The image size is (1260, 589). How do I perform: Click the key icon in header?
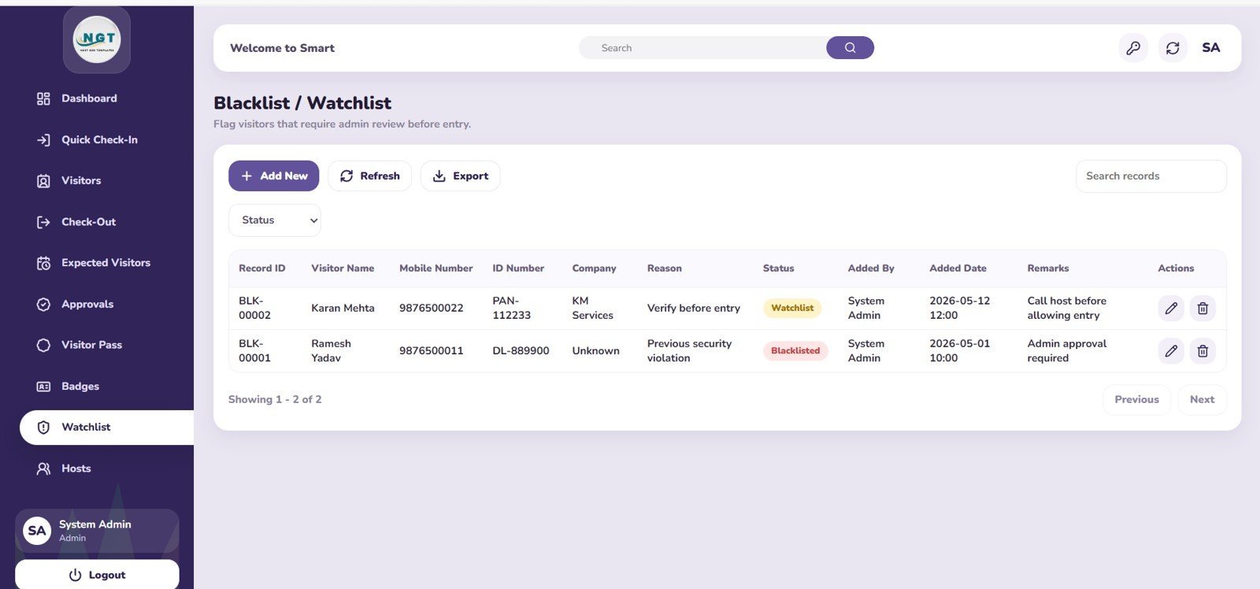1133,48
